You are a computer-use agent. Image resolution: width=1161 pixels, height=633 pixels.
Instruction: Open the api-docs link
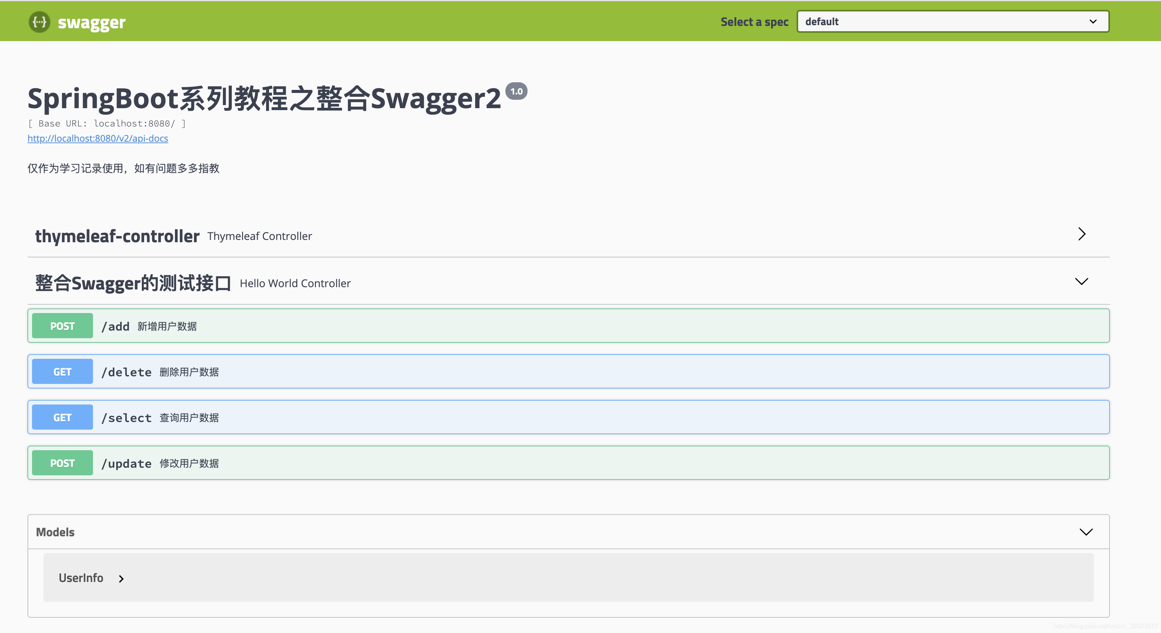(x=98, y=138)
